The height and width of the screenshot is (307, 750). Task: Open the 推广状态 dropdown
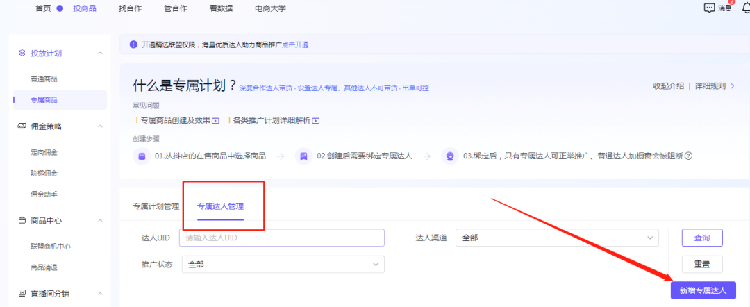click(283, 264)
